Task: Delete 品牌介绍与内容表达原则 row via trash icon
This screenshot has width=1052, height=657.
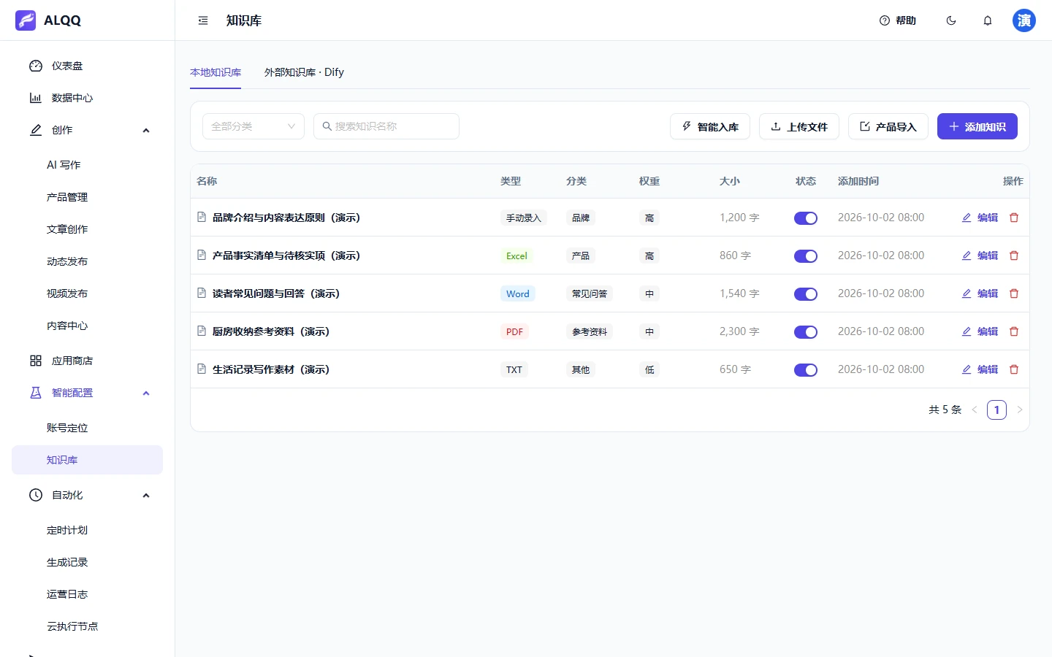Action: [1014, 218]
